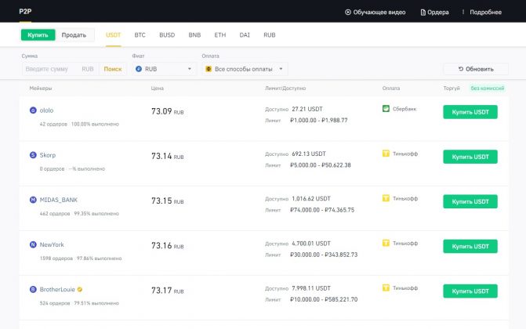The width and height of the screenshot is (526, 329).
Task: Open Ордера document icon in header
Action: click(x=424, y=13)
